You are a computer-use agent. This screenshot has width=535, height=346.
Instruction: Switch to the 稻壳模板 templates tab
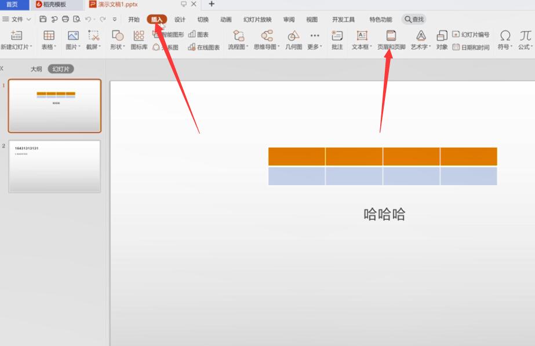coord(56,5)
